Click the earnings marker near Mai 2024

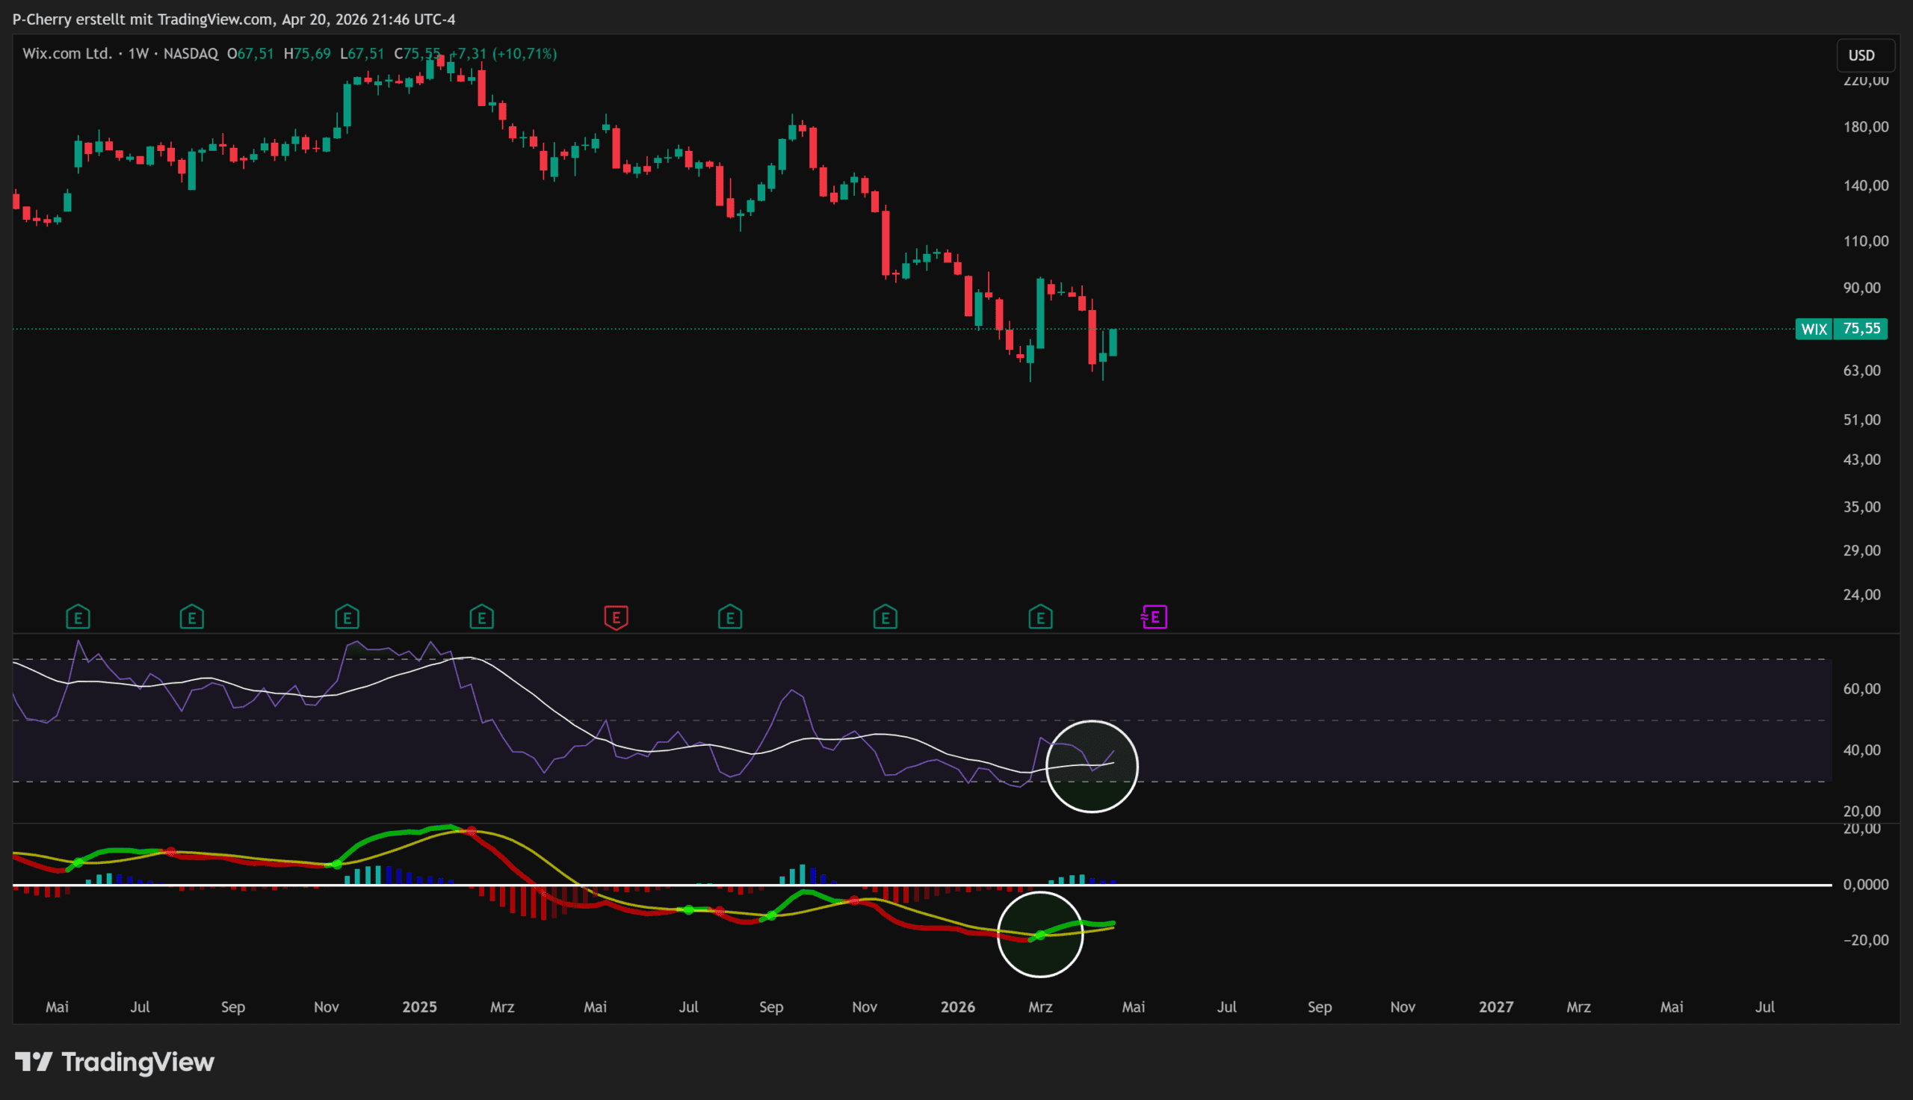point(78,617)
